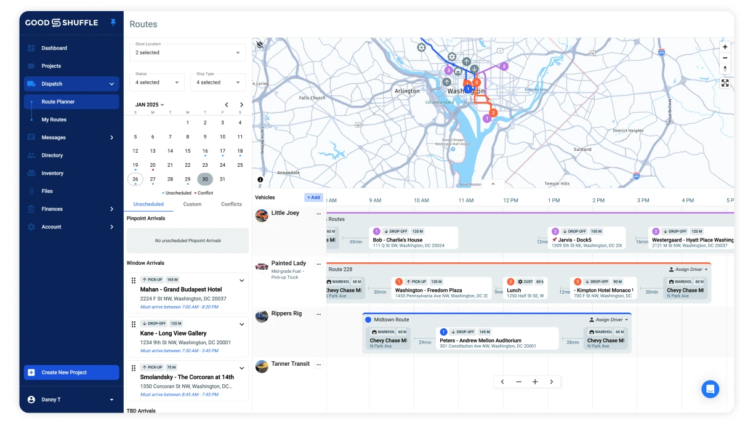
Task: Open Inventory using the sofa icon
Action: pos(32,173)
